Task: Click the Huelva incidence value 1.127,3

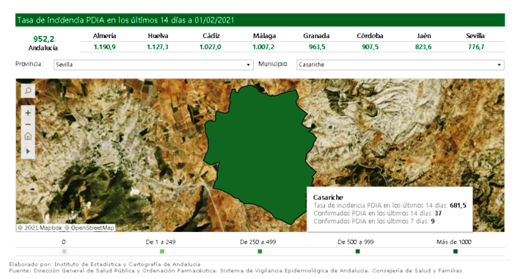Action: (158, 47)
